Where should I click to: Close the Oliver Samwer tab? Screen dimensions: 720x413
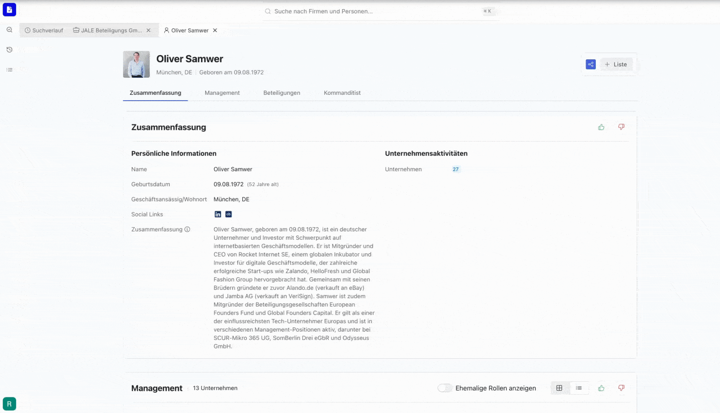point(215,30)
